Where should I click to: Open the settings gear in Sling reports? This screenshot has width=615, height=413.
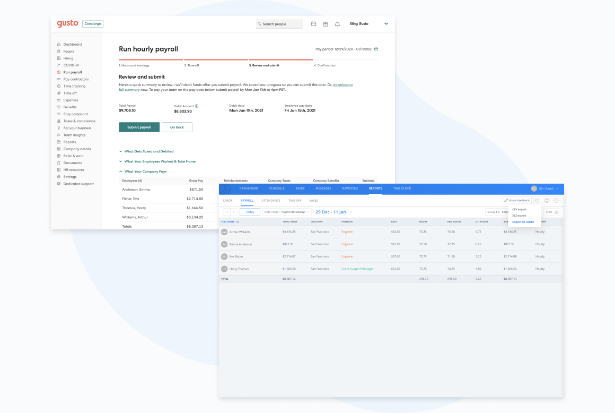pos(556,201)
